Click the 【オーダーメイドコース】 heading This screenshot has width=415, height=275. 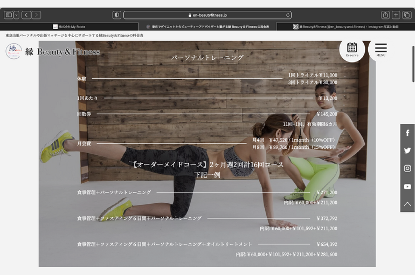pos(207,164)
